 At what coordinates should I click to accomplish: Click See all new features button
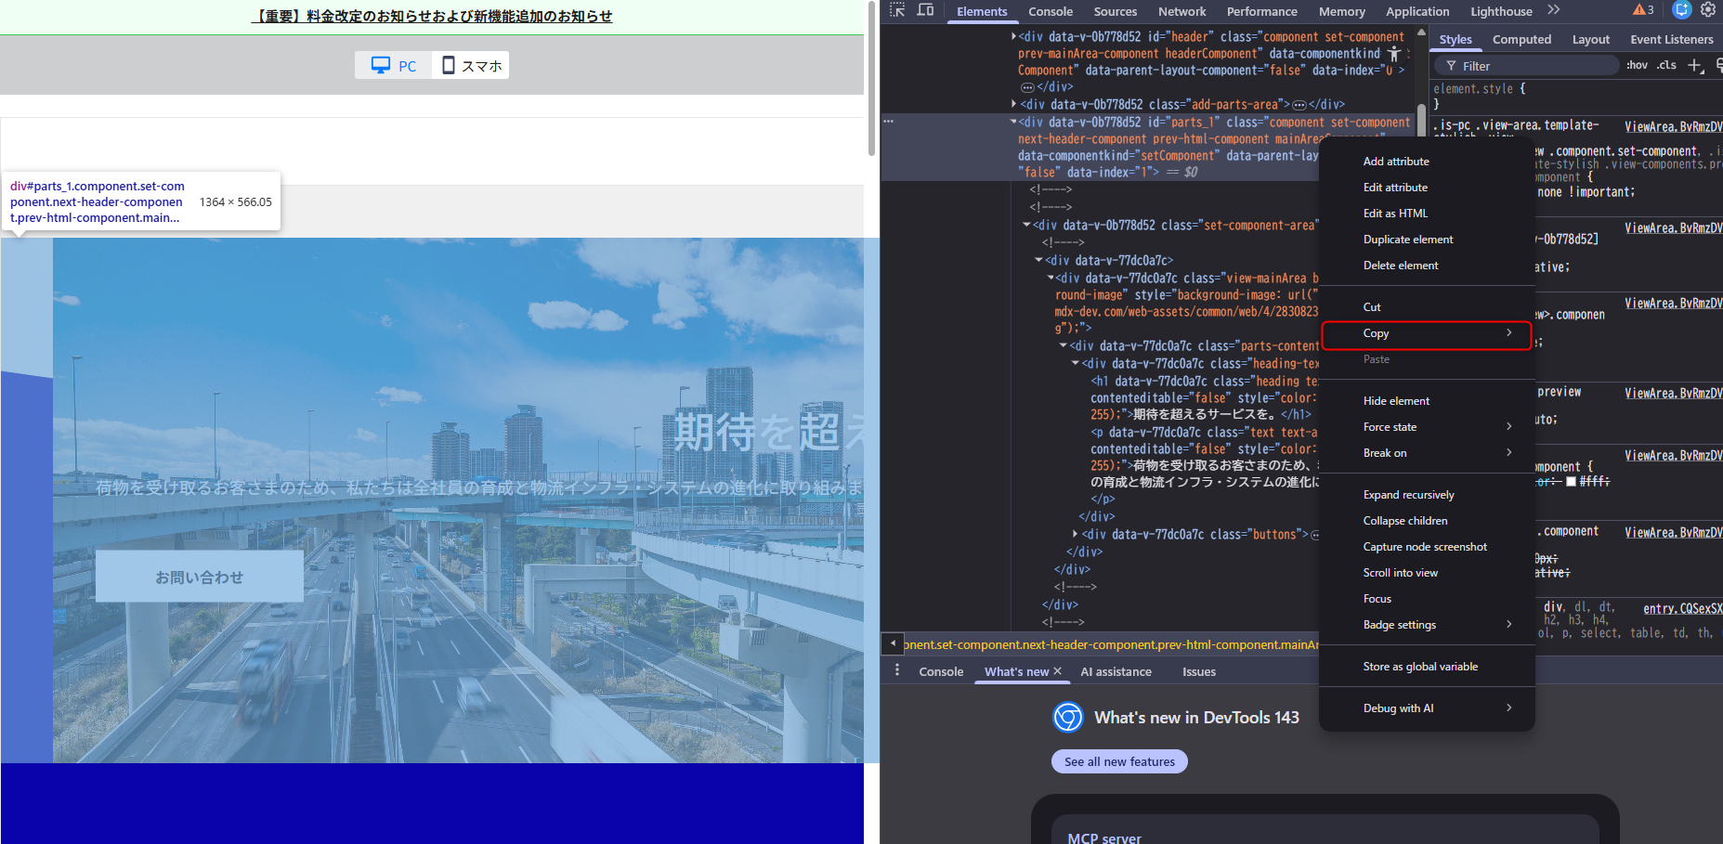(1119, 761)
